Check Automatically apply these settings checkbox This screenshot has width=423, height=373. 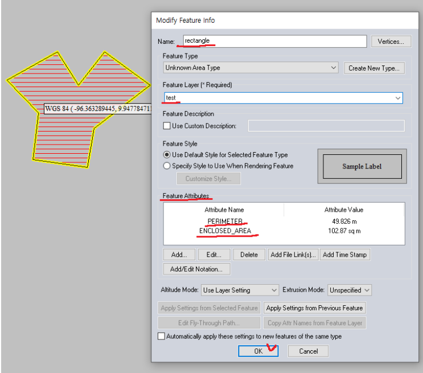pyautogui.click(x=162, y=337)
